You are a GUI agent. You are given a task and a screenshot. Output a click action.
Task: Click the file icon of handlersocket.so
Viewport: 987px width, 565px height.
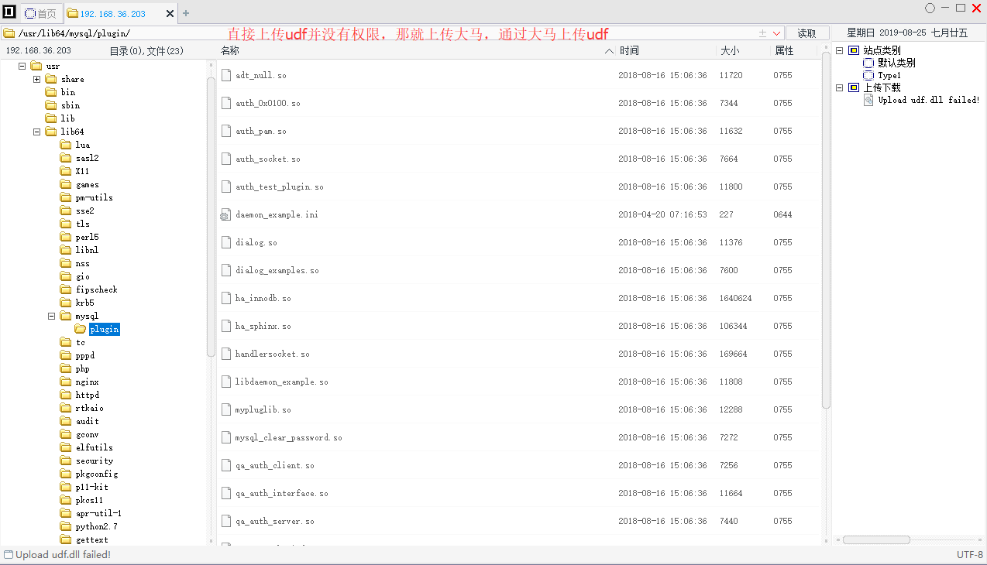[x=226, y=354]
